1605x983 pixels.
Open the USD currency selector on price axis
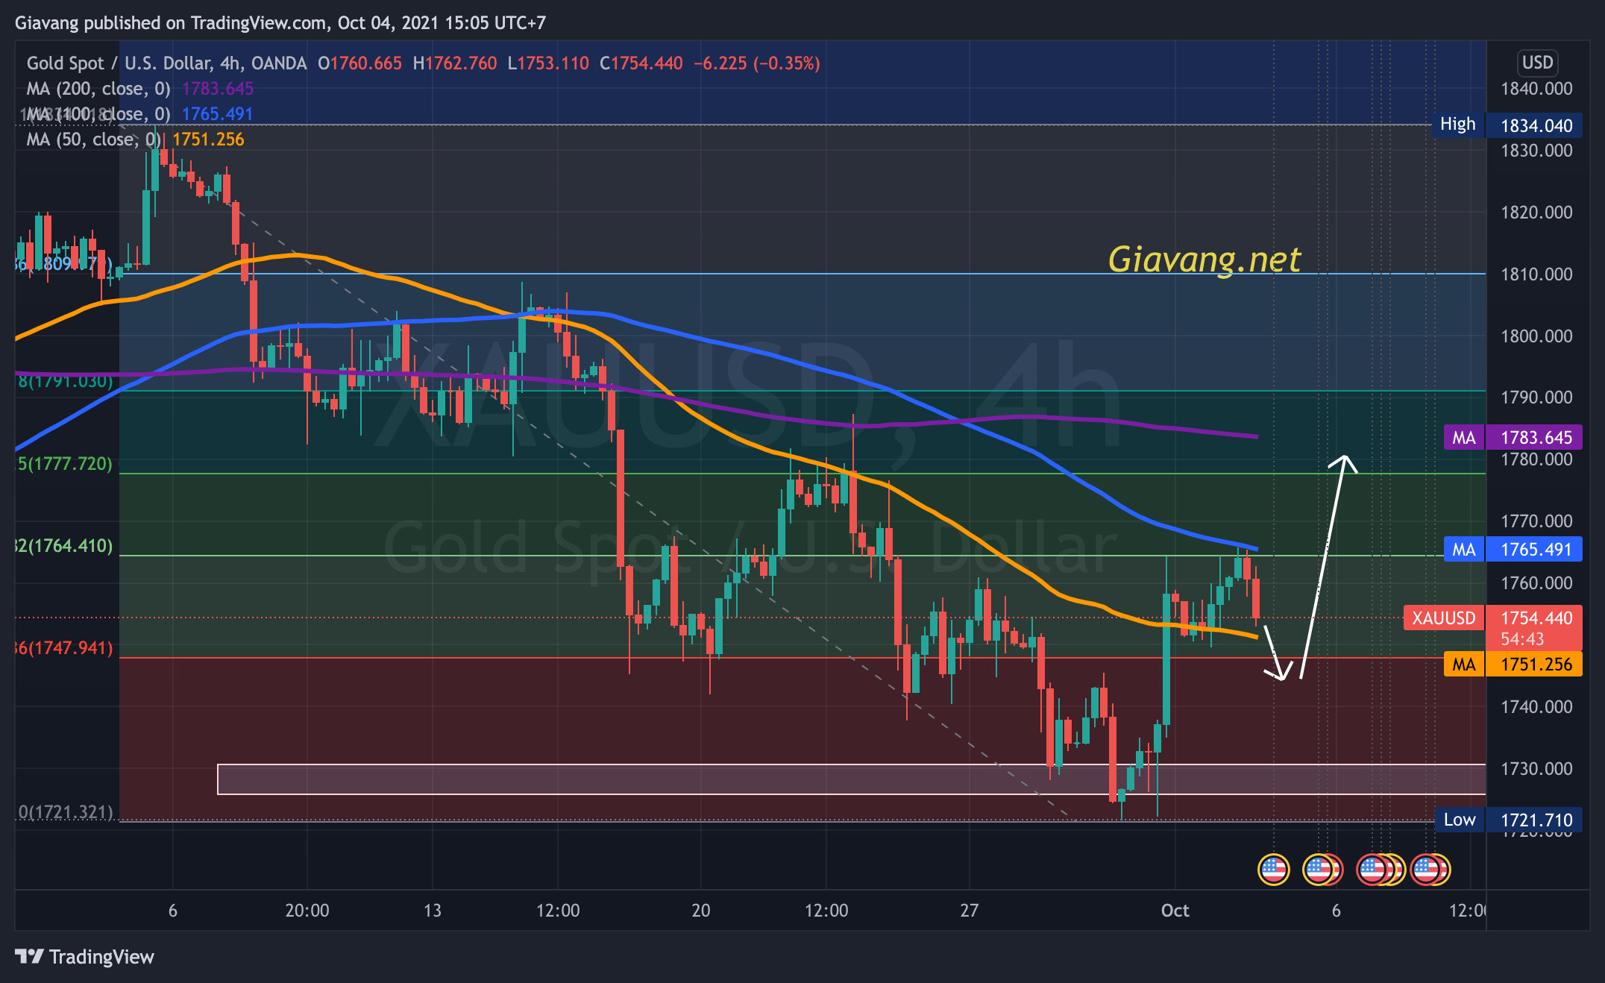[x=1537, y=63]
